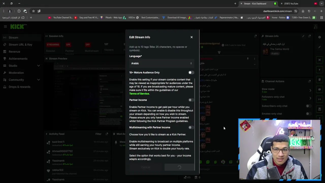Screen dimensions: 325x183
Task: Click the lightning bolt icon in right toolbar
Action: point(320,70)
